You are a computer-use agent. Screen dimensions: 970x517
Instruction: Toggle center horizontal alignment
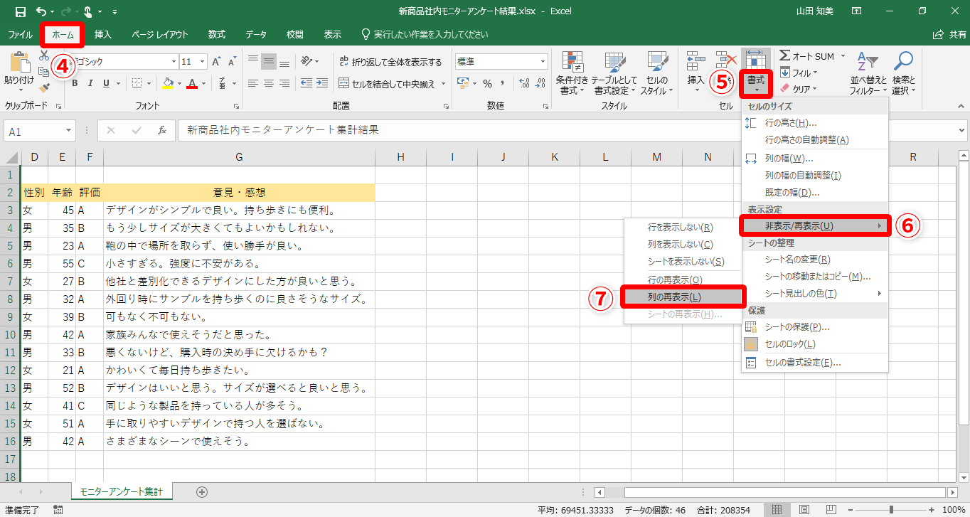(x=269, y=83)
